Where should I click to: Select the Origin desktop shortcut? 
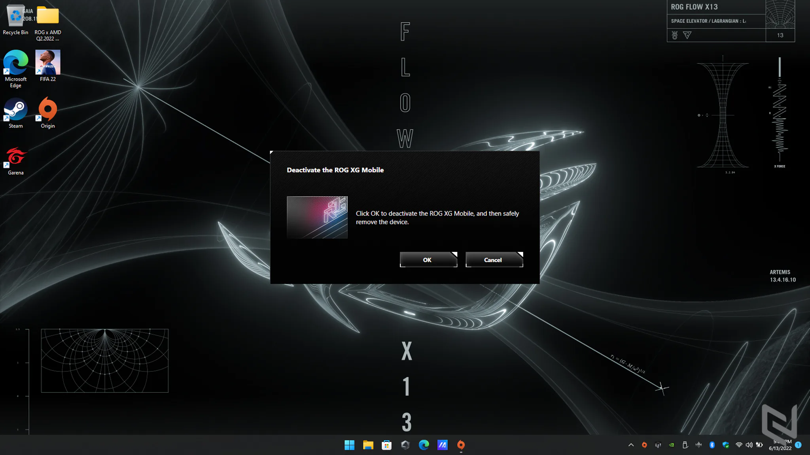(x=48, y=113)
